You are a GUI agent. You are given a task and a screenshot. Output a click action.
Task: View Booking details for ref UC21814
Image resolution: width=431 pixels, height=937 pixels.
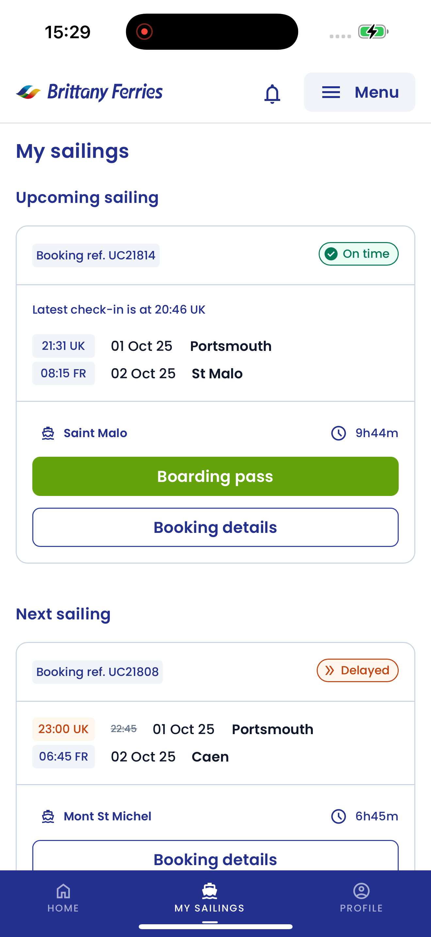click(x=215, y=527)
